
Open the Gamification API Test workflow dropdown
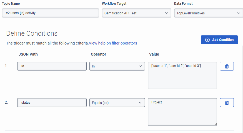coord(136,13)
